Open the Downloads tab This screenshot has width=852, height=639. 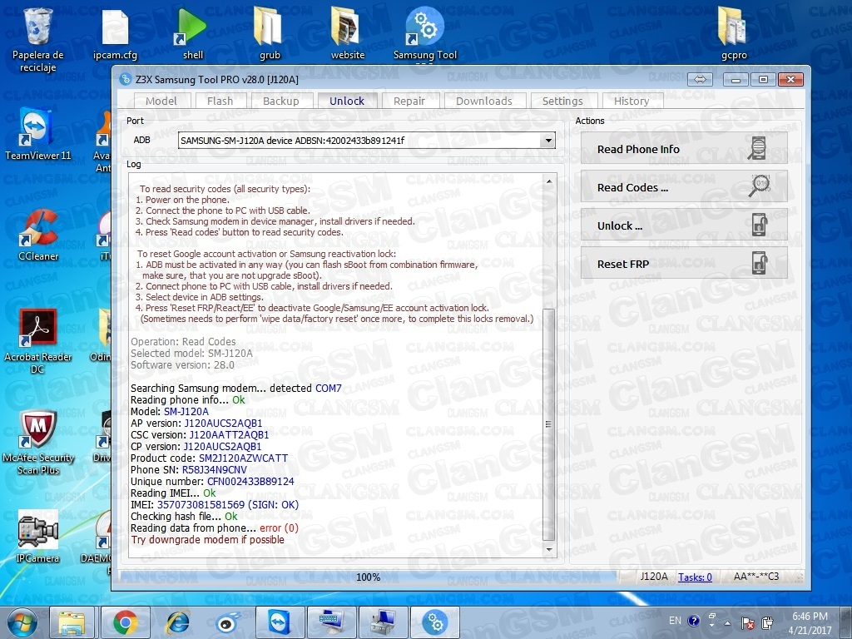point(484,101)
